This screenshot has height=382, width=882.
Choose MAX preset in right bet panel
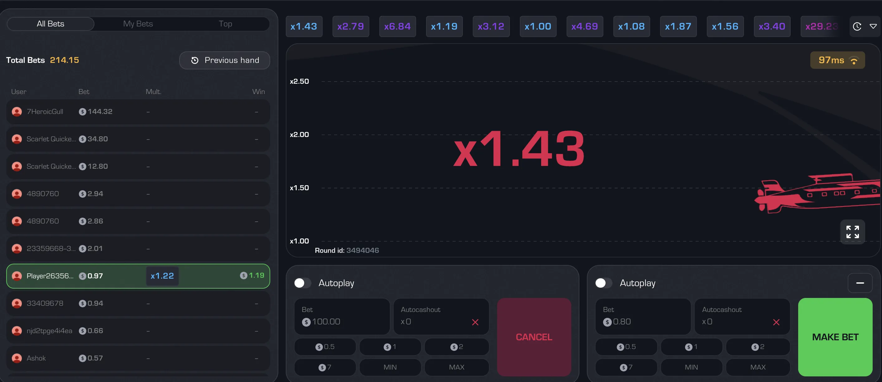click(x=757, y=367)
